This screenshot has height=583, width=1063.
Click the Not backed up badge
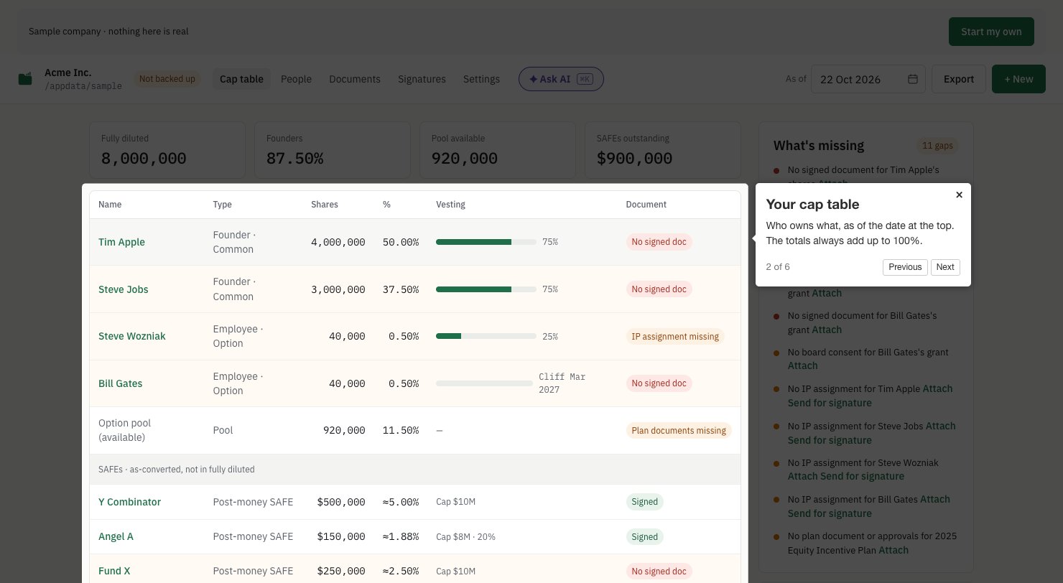(167, 79)
